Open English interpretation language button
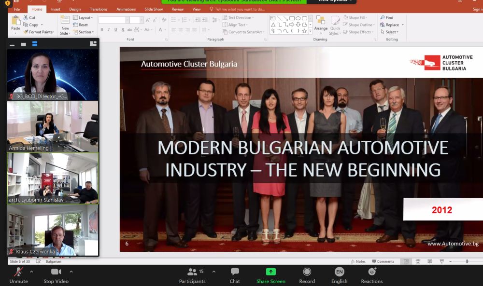Screen dimensions: 483x286 pos(339,275)
